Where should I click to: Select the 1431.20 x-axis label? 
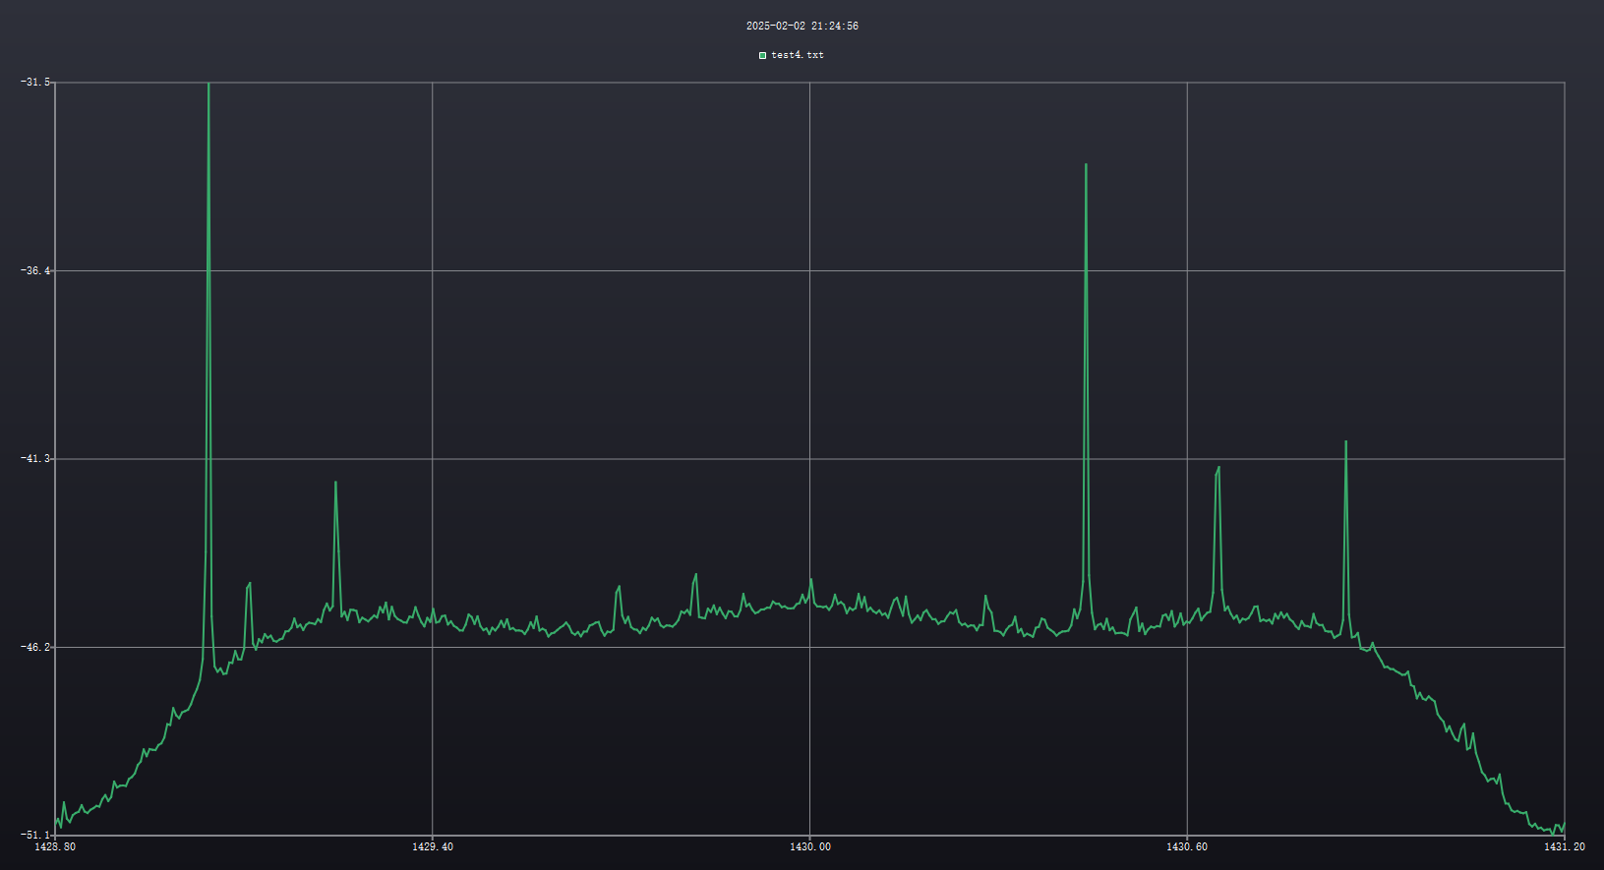point(1564,846)
